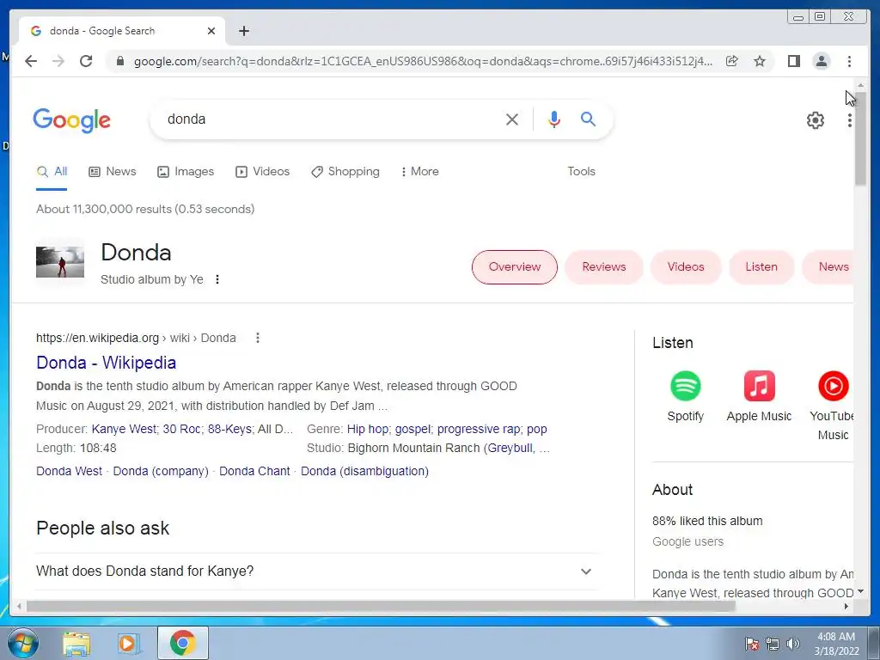This screenshot has height=660, width=880.
Task: View site information via the lock icon
Action: point(120,61)
